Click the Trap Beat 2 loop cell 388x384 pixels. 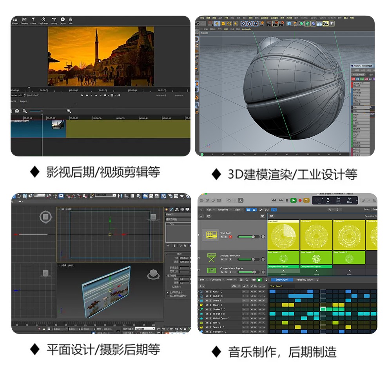pos(316,235)
